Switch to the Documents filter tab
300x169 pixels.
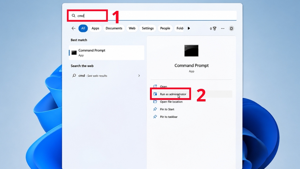click(x=114, y=28)
